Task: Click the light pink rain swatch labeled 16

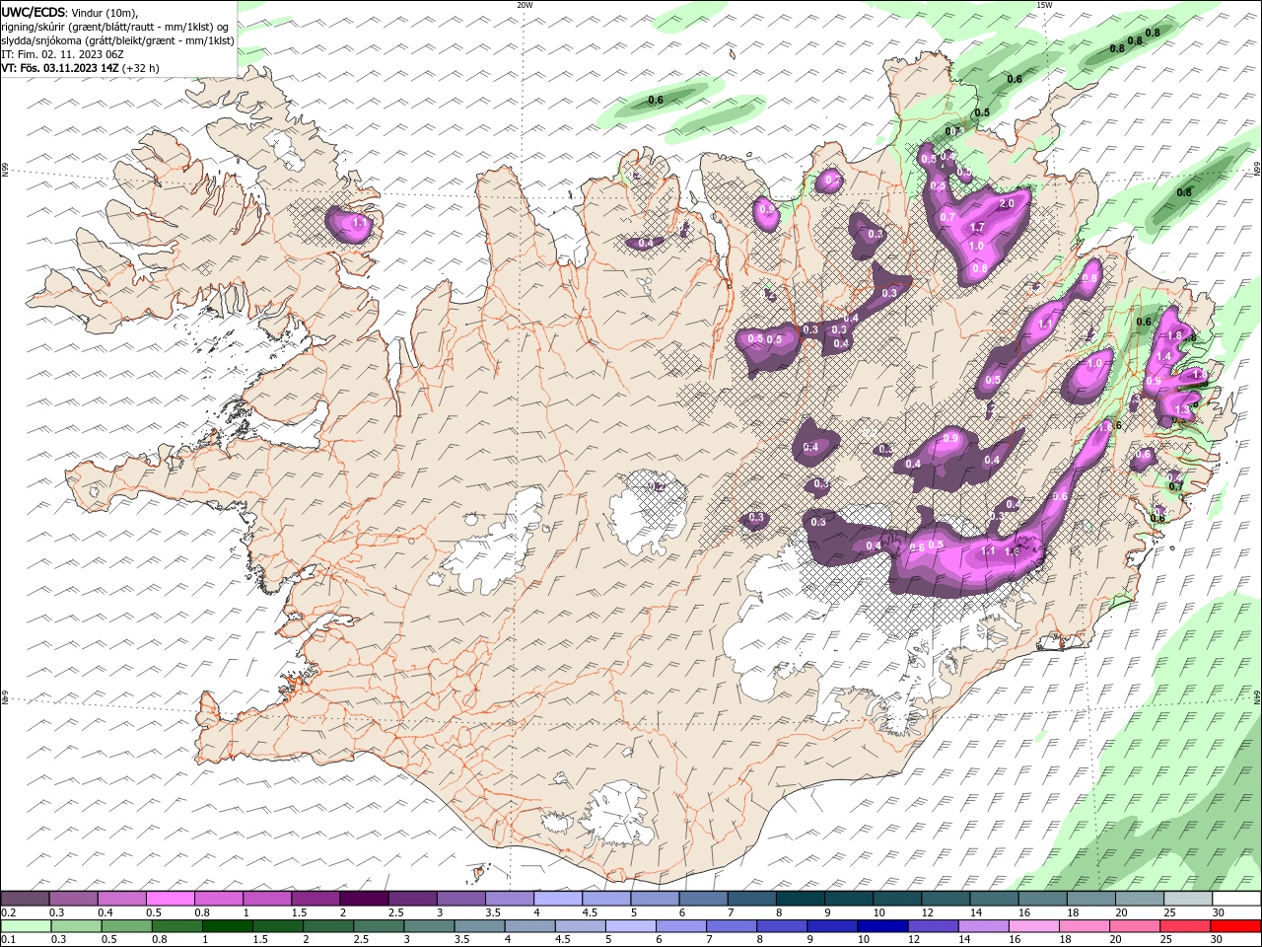Action: [x=1033, y=926]
